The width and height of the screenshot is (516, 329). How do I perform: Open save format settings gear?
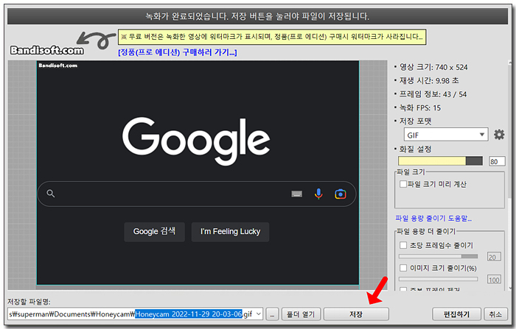499,135
